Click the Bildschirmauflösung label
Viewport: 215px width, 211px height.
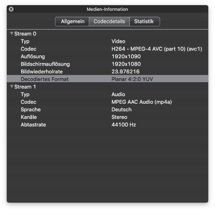click(x=45, y=64)
